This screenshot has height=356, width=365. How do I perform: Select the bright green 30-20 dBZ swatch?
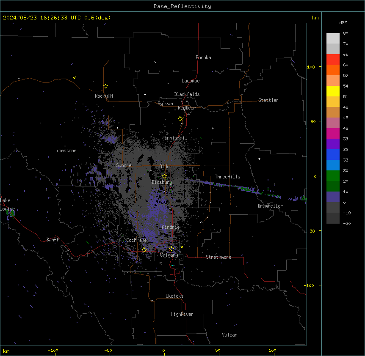coord(333,176)
